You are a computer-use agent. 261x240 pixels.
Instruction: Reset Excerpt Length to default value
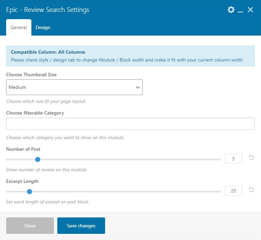coord(251,190)
